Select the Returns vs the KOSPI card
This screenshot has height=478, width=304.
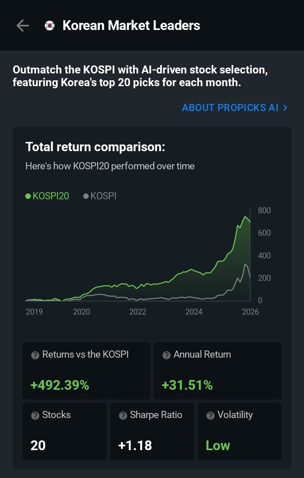pyautogui.click(x=86, y=371)
